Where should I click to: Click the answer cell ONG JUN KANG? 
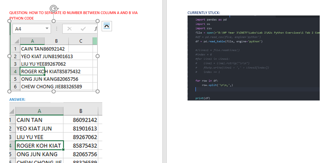39,154
